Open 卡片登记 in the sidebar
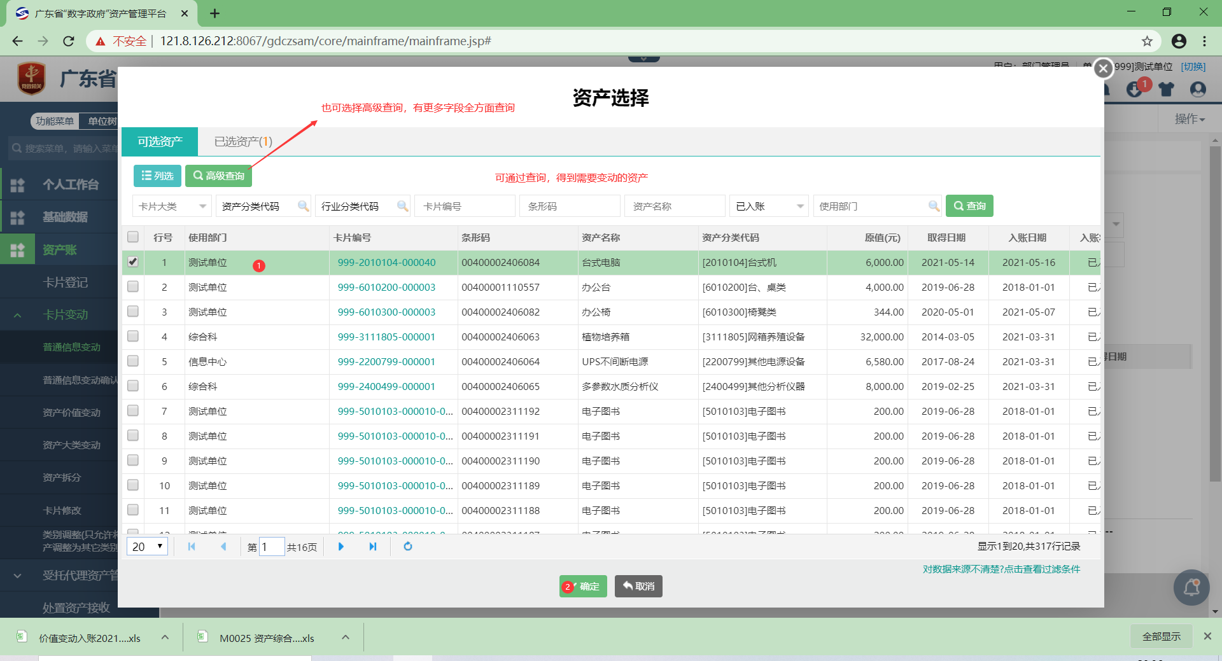Viewport: 1222px width, 661px height. (65, 282)
